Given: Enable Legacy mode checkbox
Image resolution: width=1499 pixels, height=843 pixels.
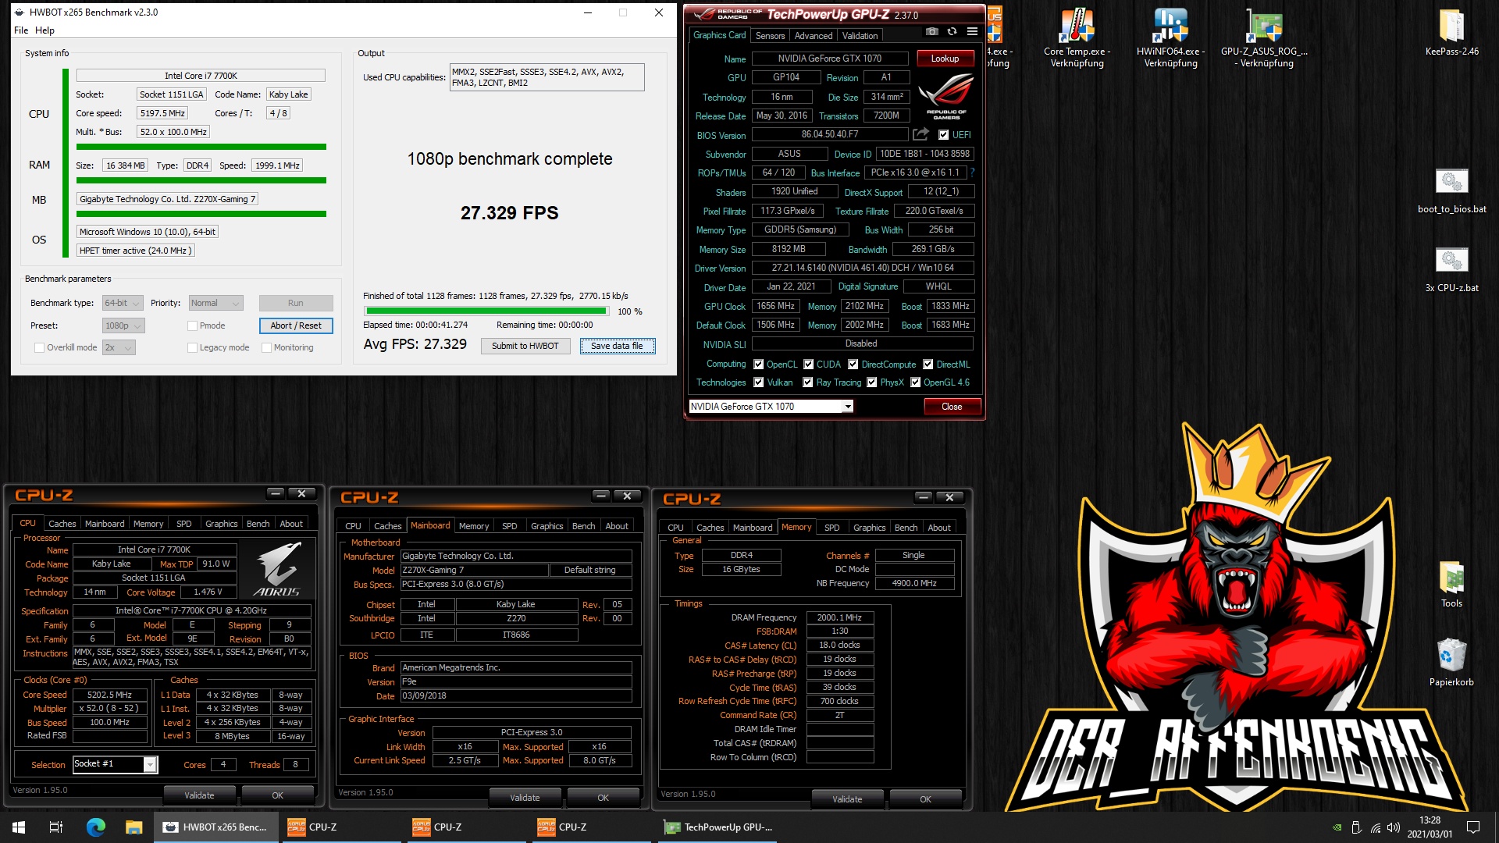Looking at the screenshot, I should 192,347.
